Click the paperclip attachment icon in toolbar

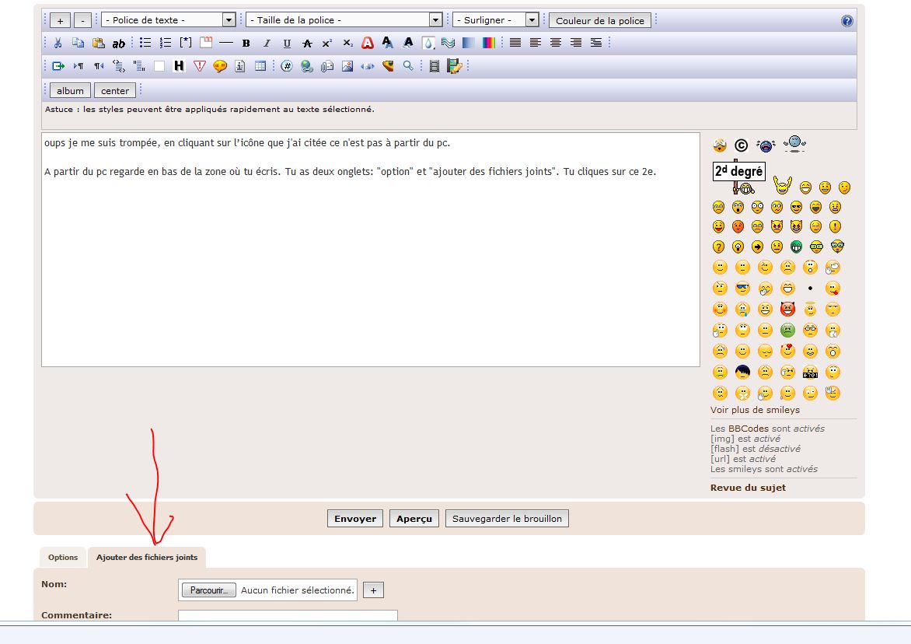[x=327, y=66]
